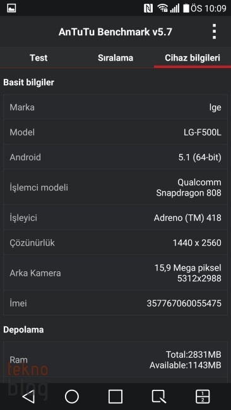
Task: Tap the İmei number row
Action: point(115,303)
